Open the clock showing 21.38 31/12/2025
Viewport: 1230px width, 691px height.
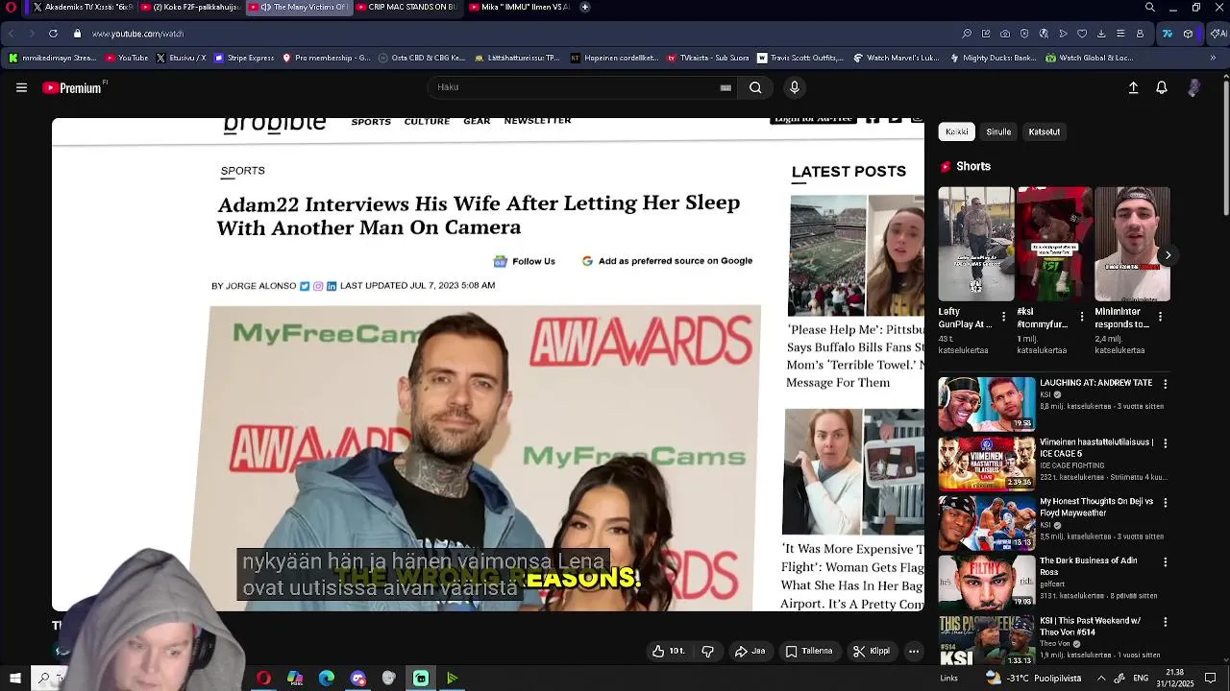coord(1174,679)
